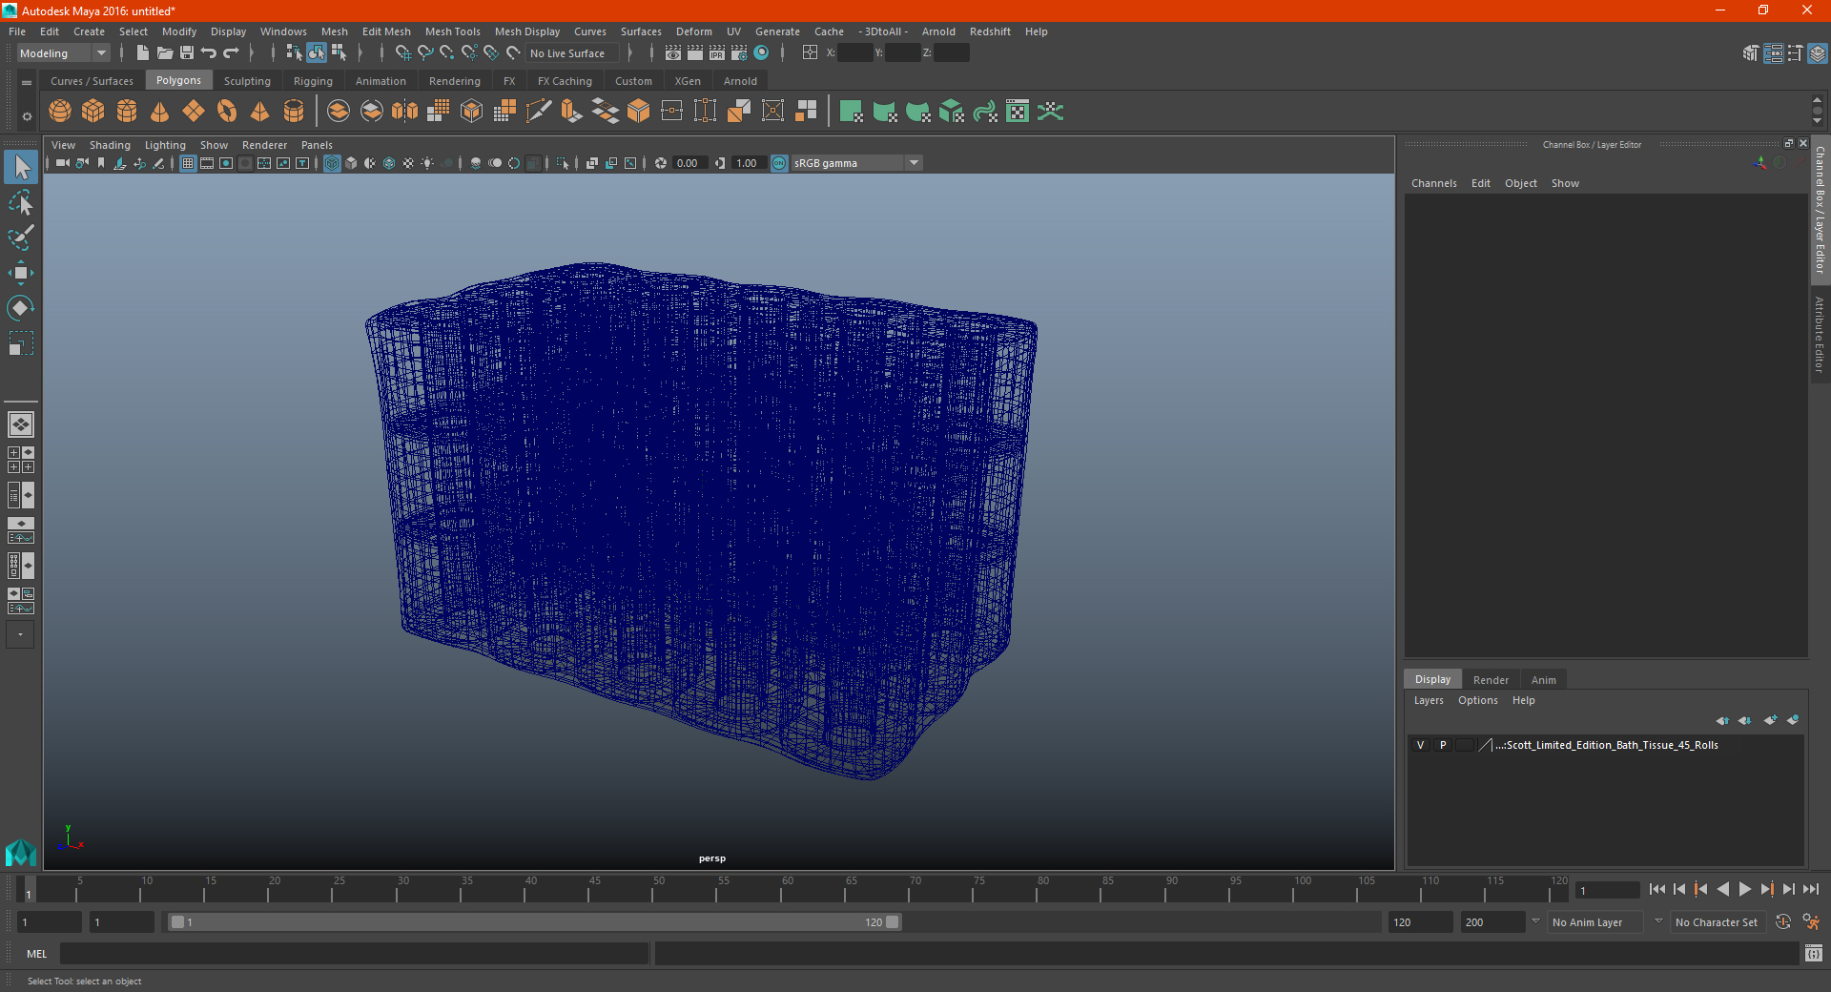Click frame 60 on the time slider
This screenshot has width=1831, height=992.
[788, 889]
